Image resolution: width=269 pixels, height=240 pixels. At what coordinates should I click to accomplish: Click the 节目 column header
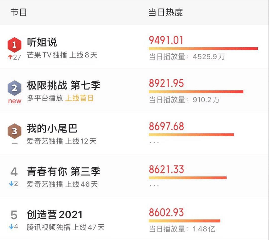click(x=19, y=12)
